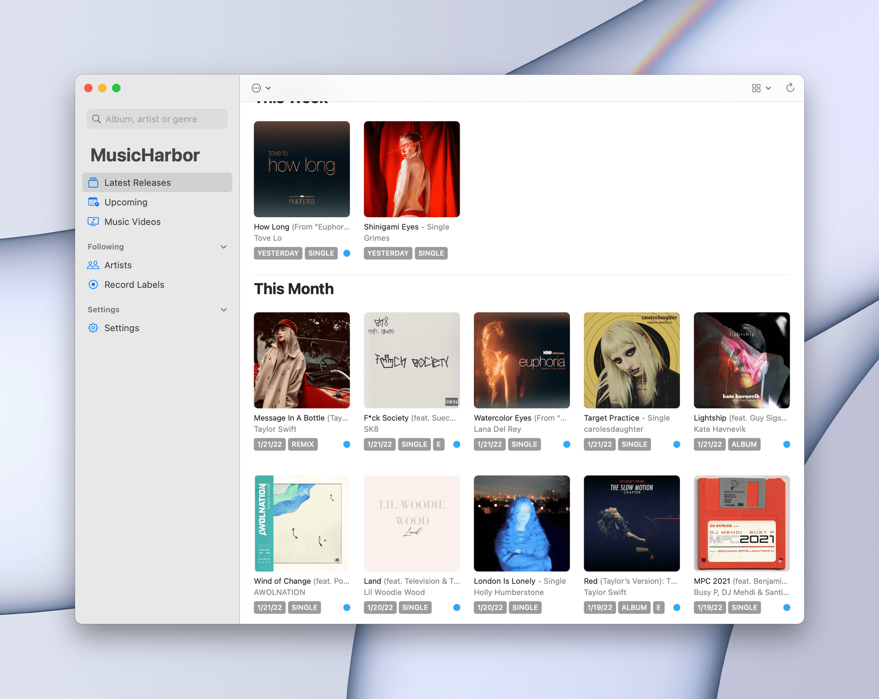Image resolution: width=879 pixels, height=699 pixels.
Task: Open the Latest Releases sidebar icon
Action: click(93, 182)
